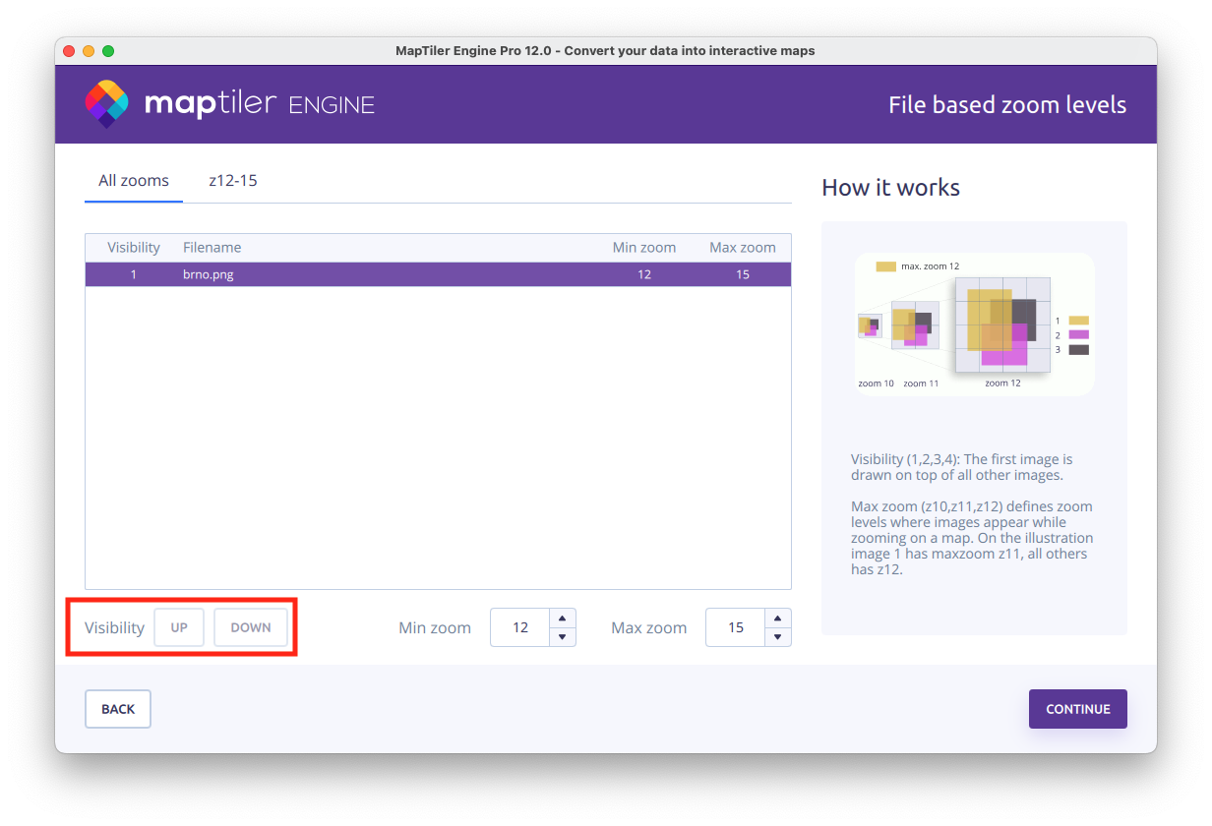The width and height of the screenshot is (1212, 826).
Task: Sort by the Filename column header
Action: [x=212, y=248]
